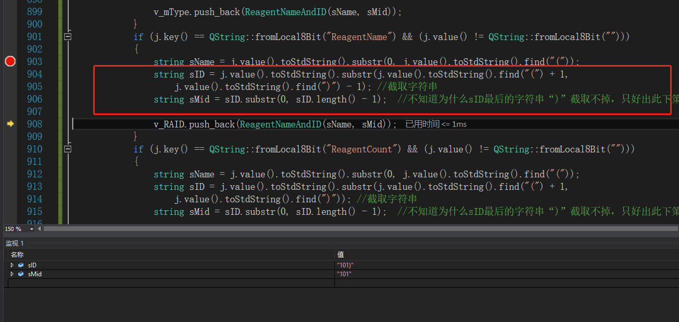This screenshot has width=679, height=322.
Task: Click the horizontal scrollbar left arrow
Action: pyautogui.click(x=41, y=229)
